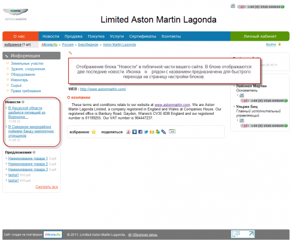This screenshot has width=292, height=240.
Task: Share on Odnoklassniki people icon
Action: point(152,132)
